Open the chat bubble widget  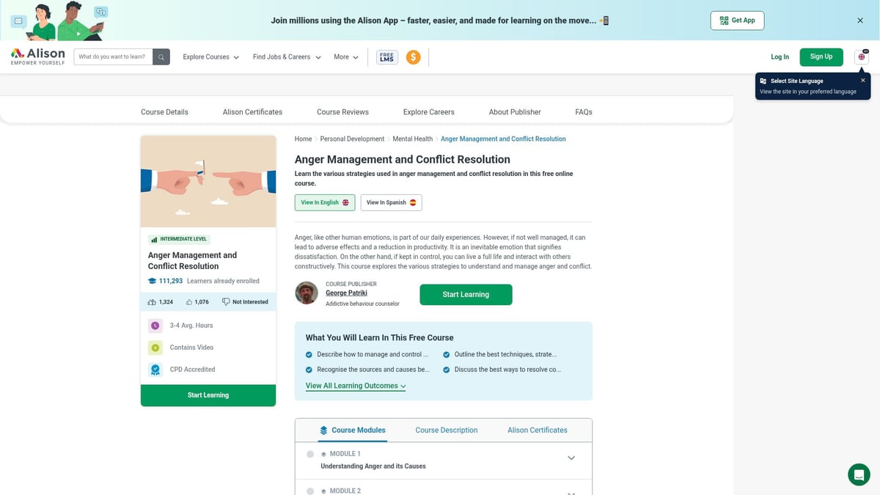pyautogui.click(x=859, y=474)
